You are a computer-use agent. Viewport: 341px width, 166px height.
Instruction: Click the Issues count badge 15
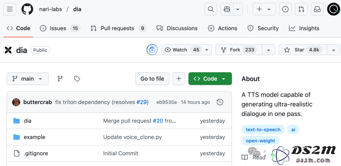pos(75,28)
